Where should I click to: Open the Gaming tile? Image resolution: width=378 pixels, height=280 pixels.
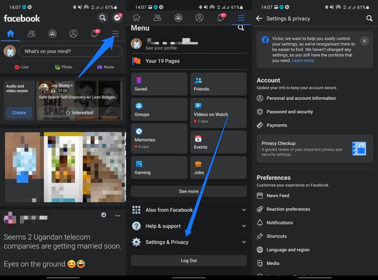[159, 167]
